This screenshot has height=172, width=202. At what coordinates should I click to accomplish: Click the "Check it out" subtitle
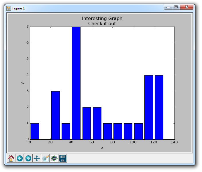tap(102, 23)
